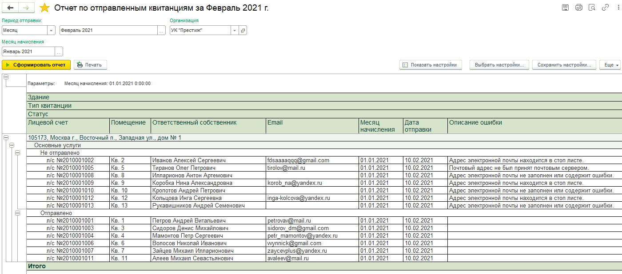Select error text about mail server rejection
This screenshot has height=274, width=622.
535,168
